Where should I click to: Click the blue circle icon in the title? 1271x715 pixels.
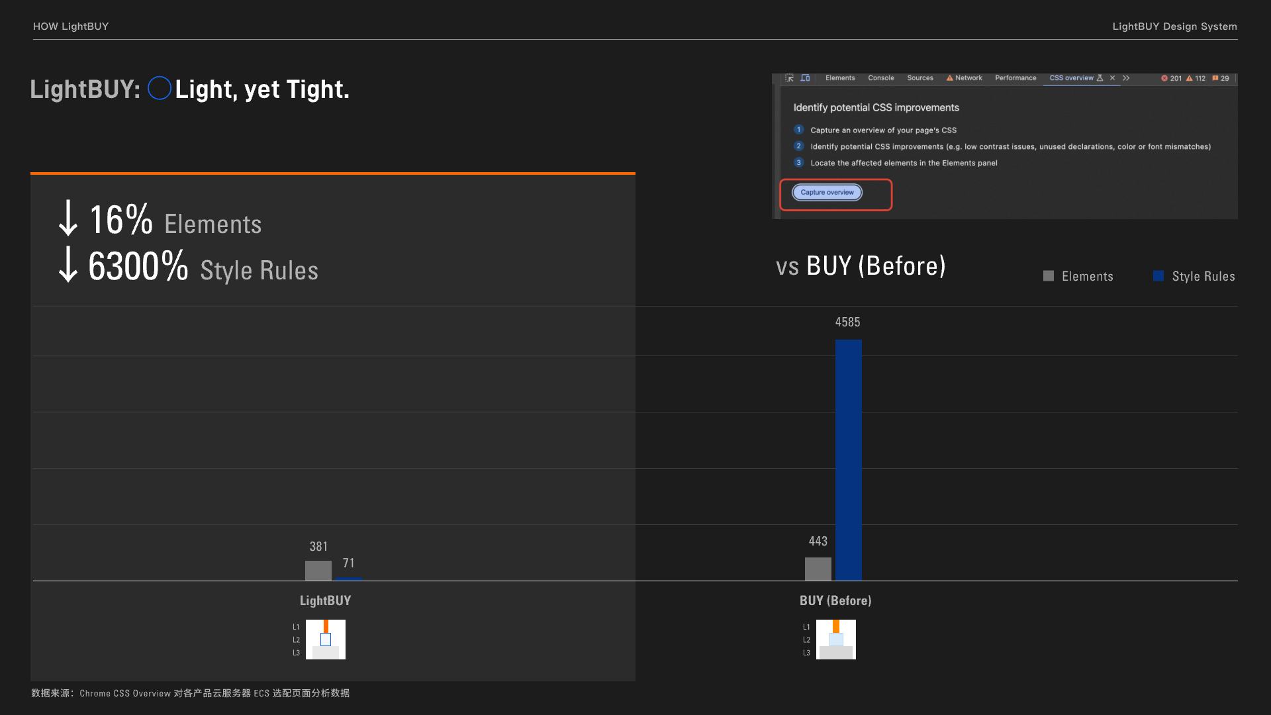coord(160,88)
